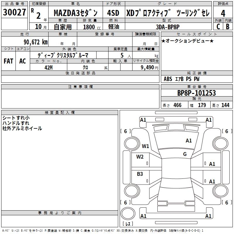The height and width of the screenshot is (234, 234).
Task: Select the displacement value 1800 cc
Action: pos(92,27)
